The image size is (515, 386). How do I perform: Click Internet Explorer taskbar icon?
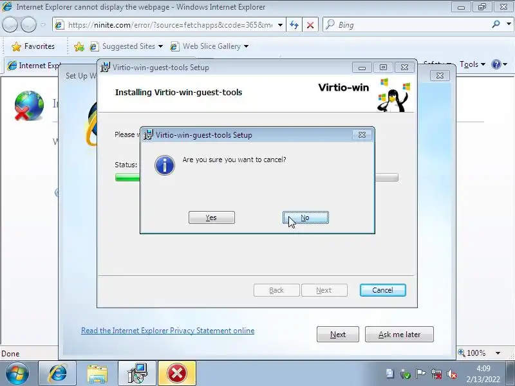pos(57,374)
